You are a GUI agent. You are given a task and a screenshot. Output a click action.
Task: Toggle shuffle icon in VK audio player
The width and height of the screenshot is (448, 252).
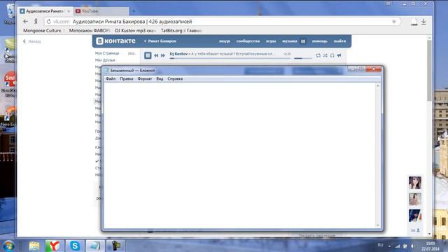click(x=325, y=55)
